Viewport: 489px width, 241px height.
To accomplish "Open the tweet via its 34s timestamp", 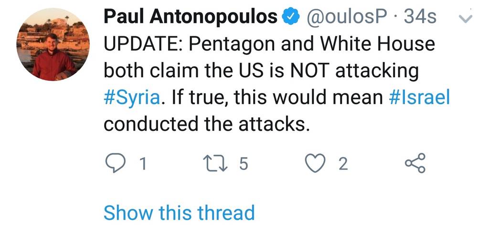I will (x=420, y=18).
